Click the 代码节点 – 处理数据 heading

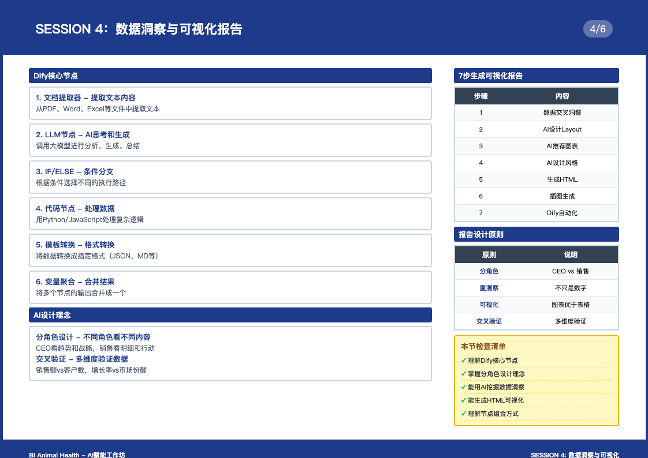click(75, 208)
